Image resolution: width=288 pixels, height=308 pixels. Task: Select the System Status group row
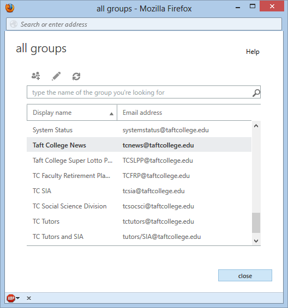tap(139, 130)
